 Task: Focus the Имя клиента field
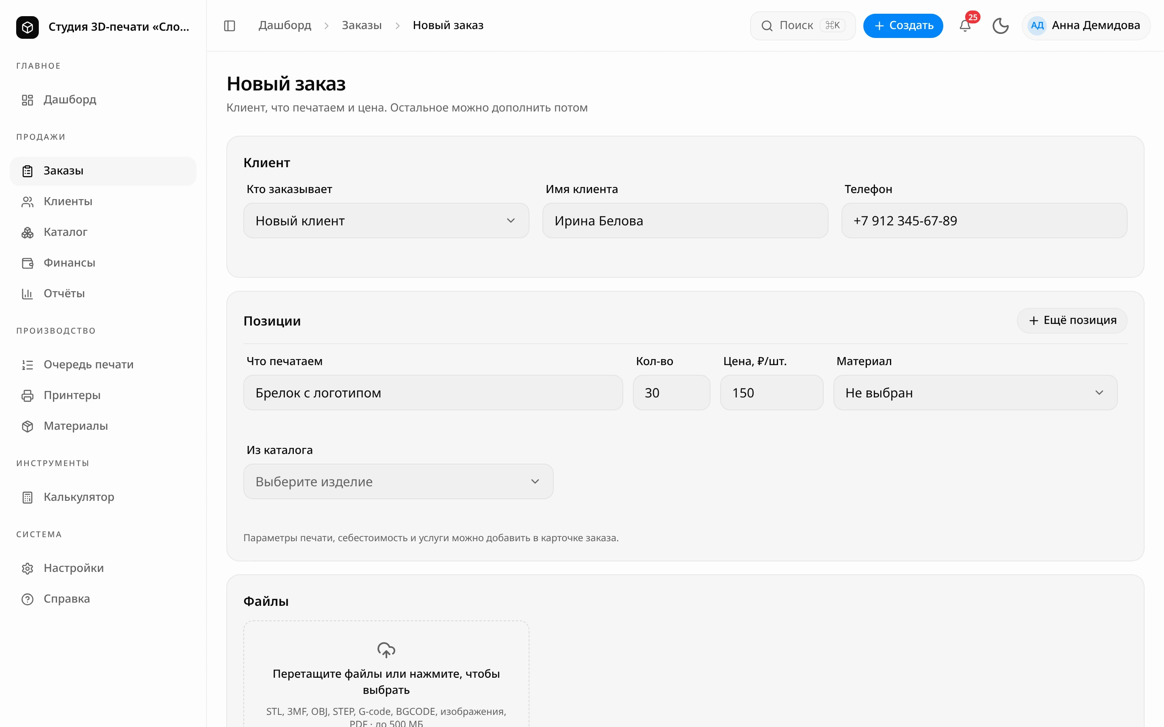[x=685, y=221]
